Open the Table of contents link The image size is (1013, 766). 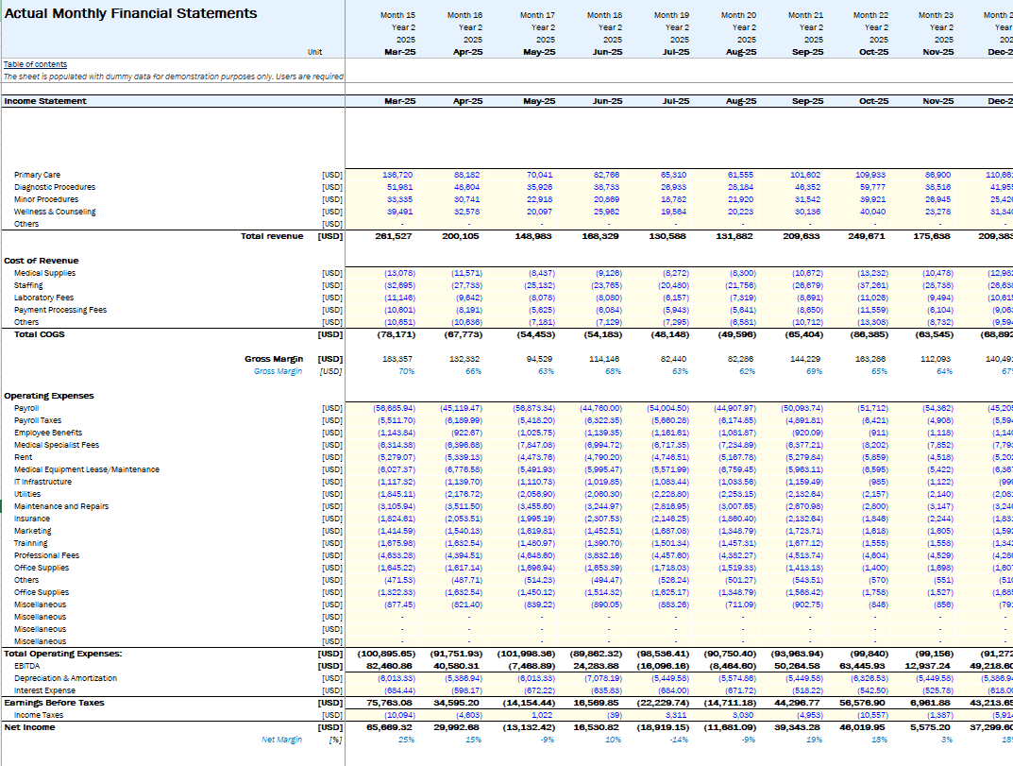pos(36,64)
